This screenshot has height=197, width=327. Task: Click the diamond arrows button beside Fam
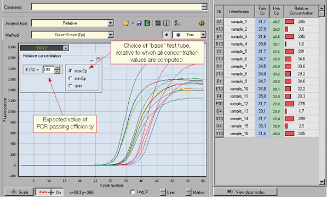coord(166,35)
